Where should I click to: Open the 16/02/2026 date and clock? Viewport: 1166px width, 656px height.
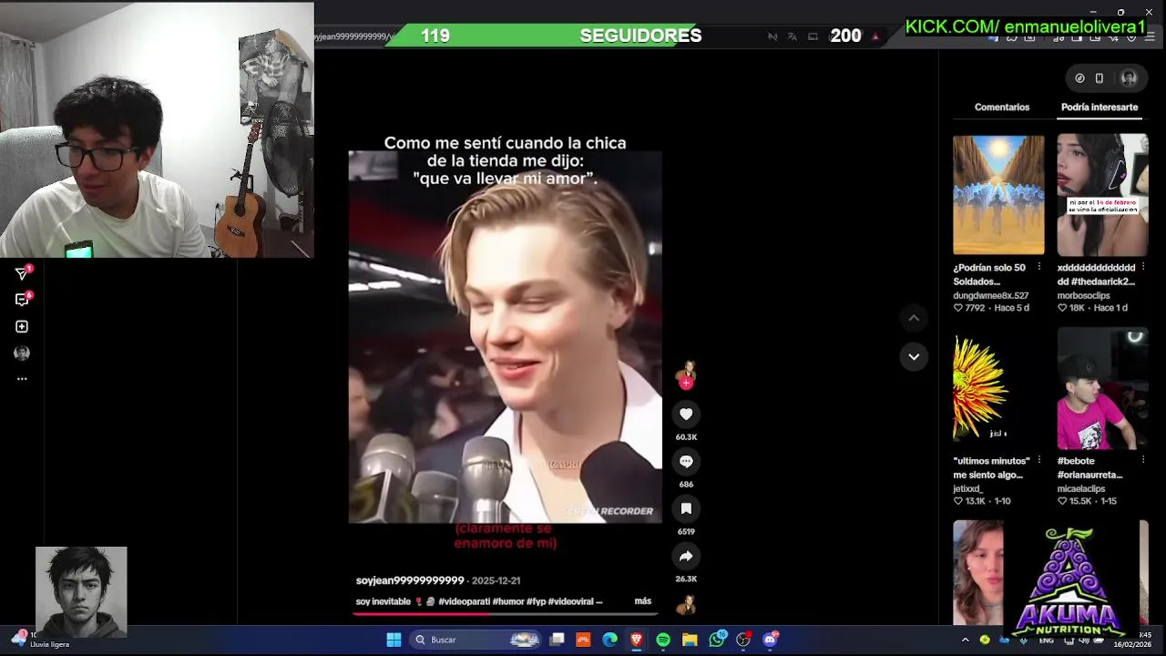pyautogui.click(x=1132, y=640)
